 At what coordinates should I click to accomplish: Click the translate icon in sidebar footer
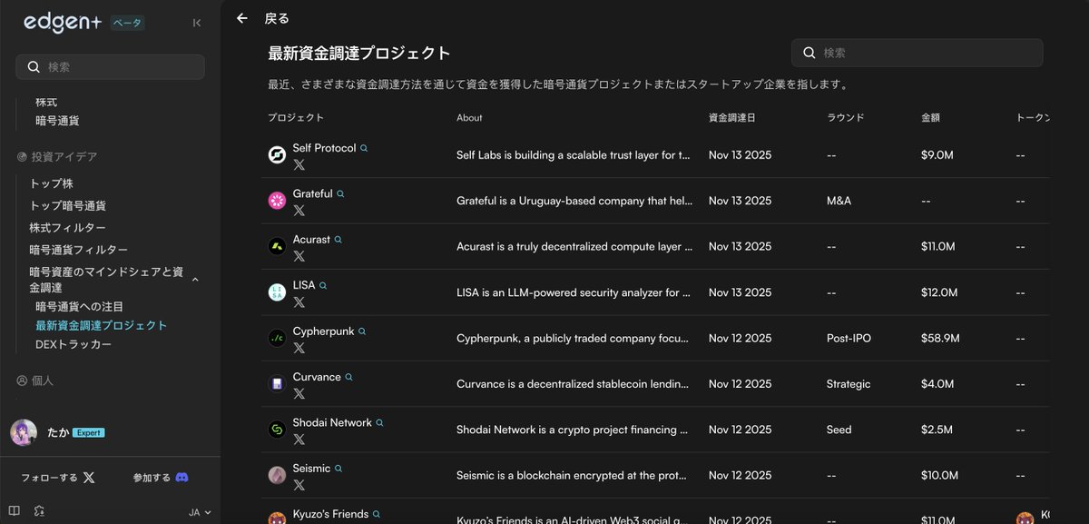pyautogui.click(x=39, y=511)
